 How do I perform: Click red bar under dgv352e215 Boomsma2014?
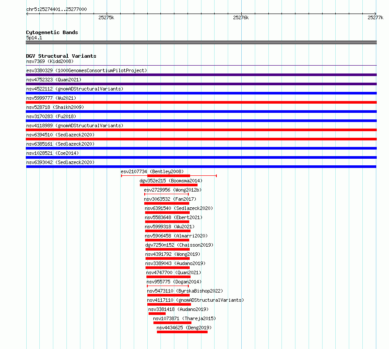coord(169,185)
